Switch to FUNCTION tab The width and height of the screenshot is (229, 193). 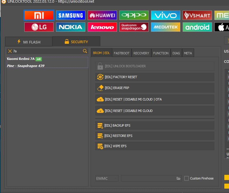tap(161, 53)
